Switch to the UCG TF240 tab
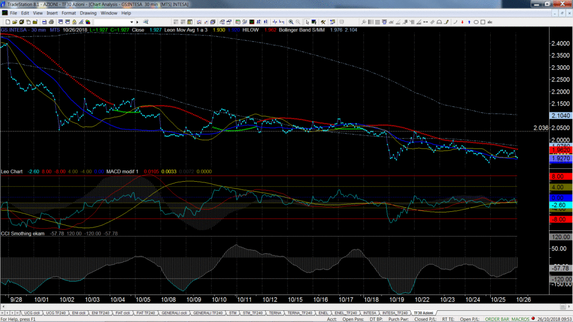This screenshot has height=322, width=573. pos(55,313)
